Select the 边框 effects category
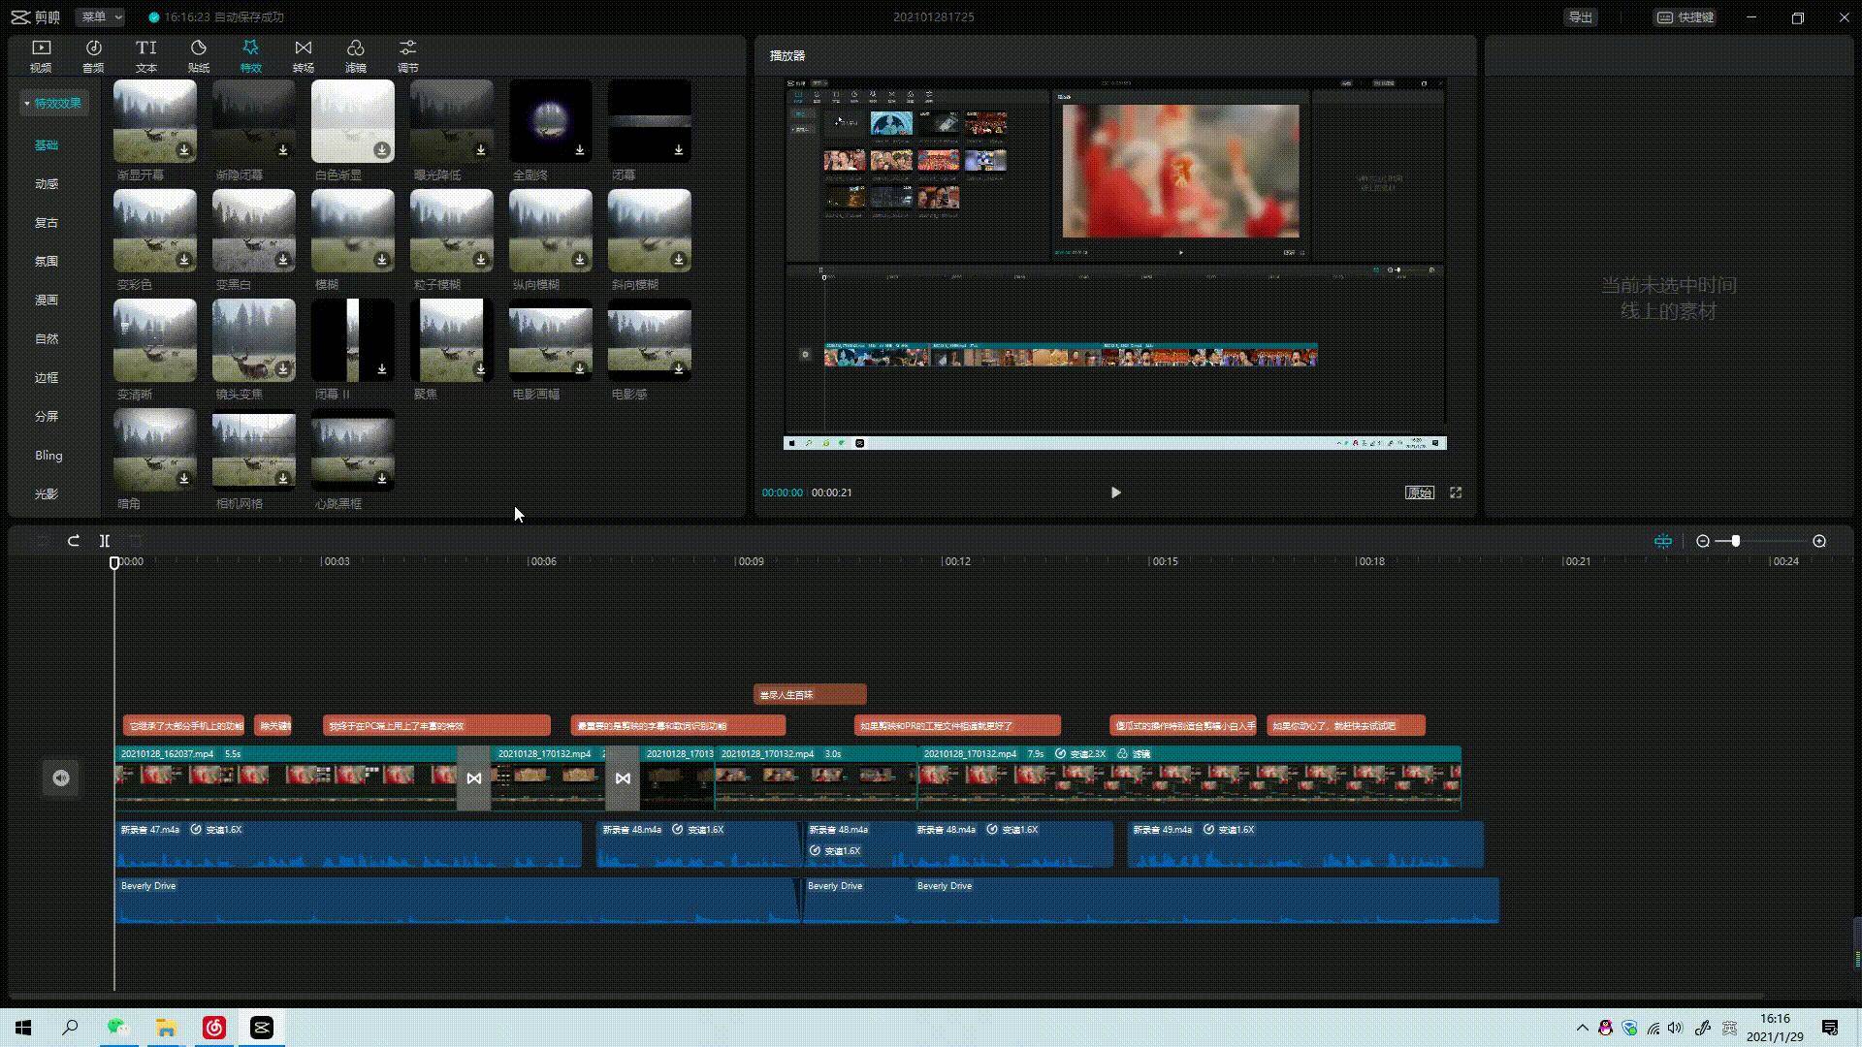Screen dimensions: 1862x1047 point(47,377)
